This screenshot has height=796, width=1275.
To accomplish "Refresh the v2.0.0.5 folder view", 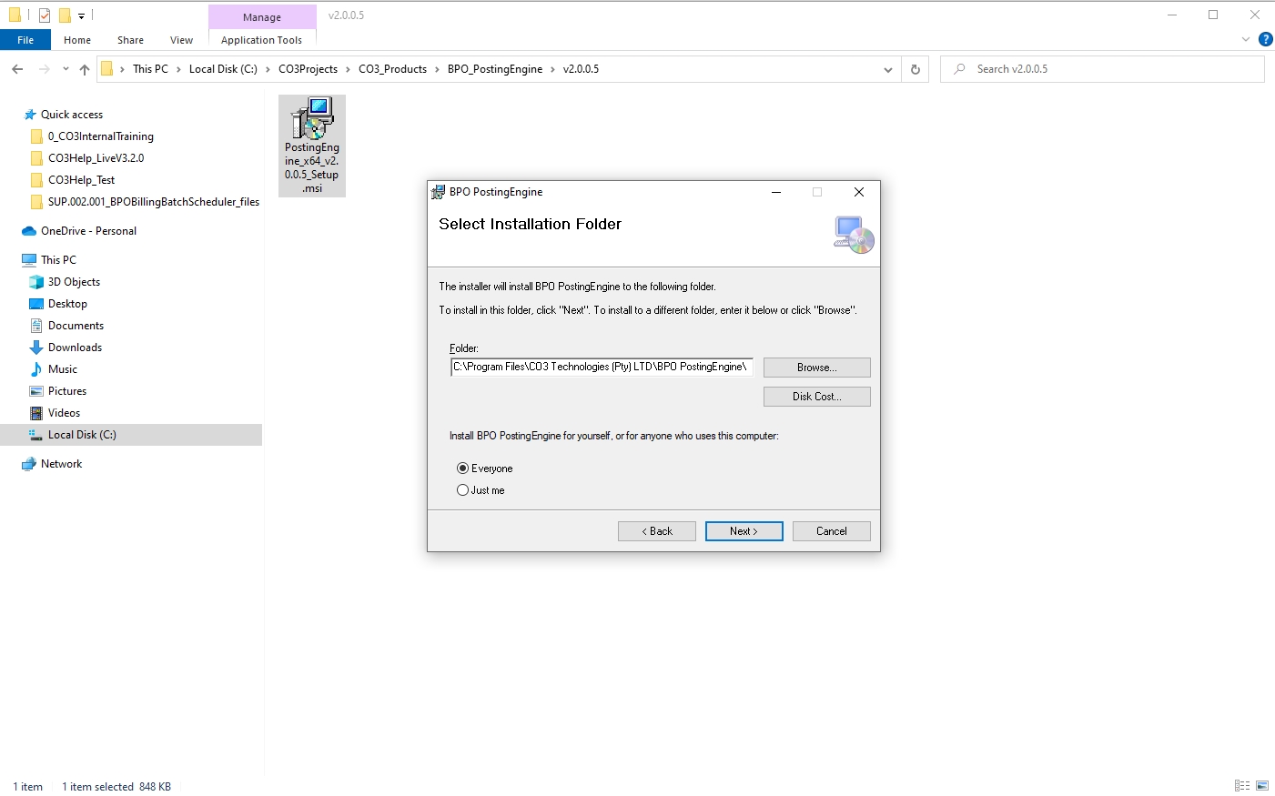I will pos(916,69).
